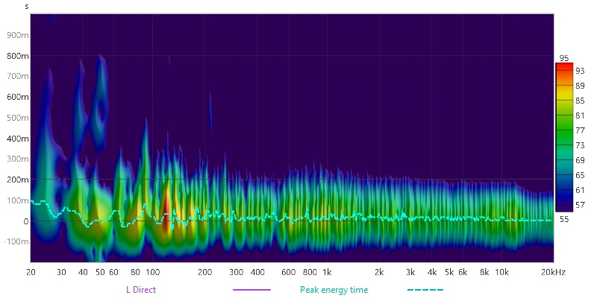Click the 85 color scale label
Screen dimensions: 597x301
click(x=580, y=101)
